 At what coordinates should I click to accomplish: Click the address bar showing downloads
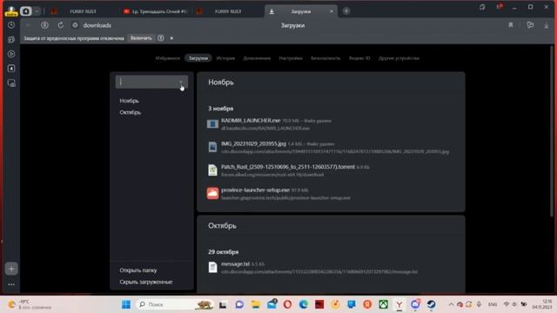97,25
